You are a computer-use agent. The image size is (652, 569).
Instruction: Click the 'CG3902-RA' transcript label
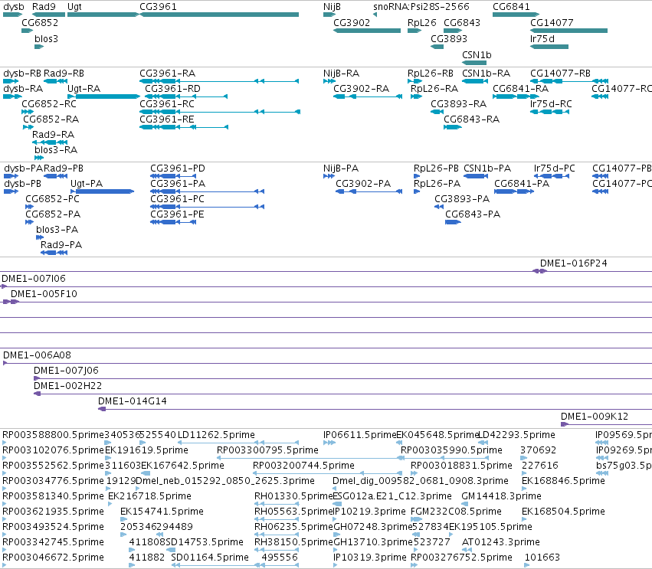pyautogui.click(x=361, y=89)
